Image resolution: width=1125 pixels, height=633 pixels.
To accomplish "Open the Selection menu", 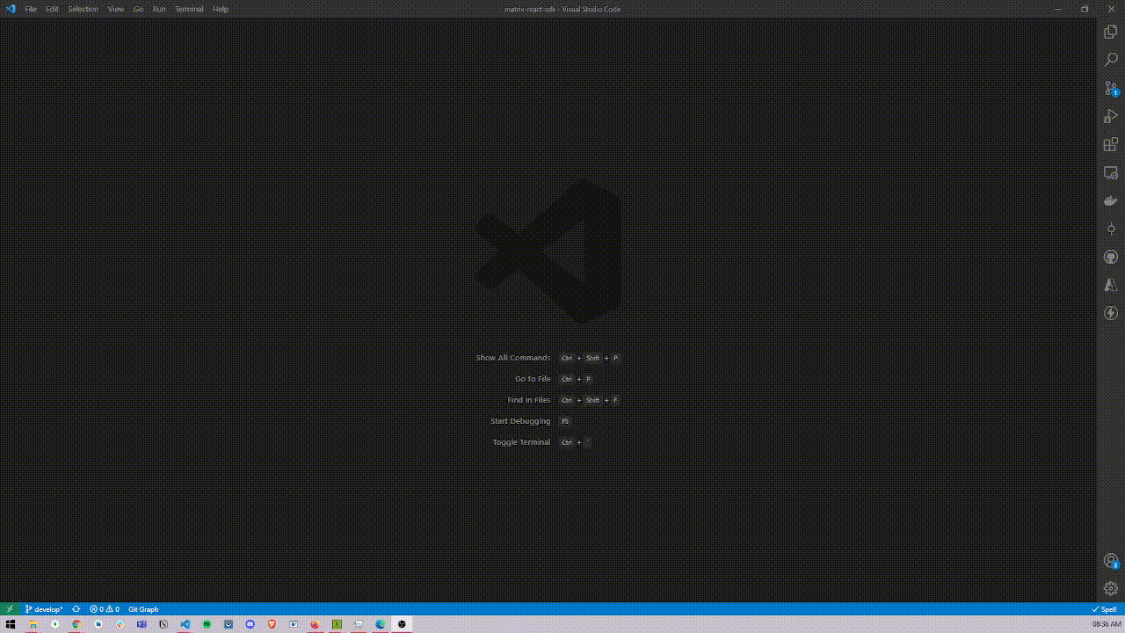I will [83, 9].
